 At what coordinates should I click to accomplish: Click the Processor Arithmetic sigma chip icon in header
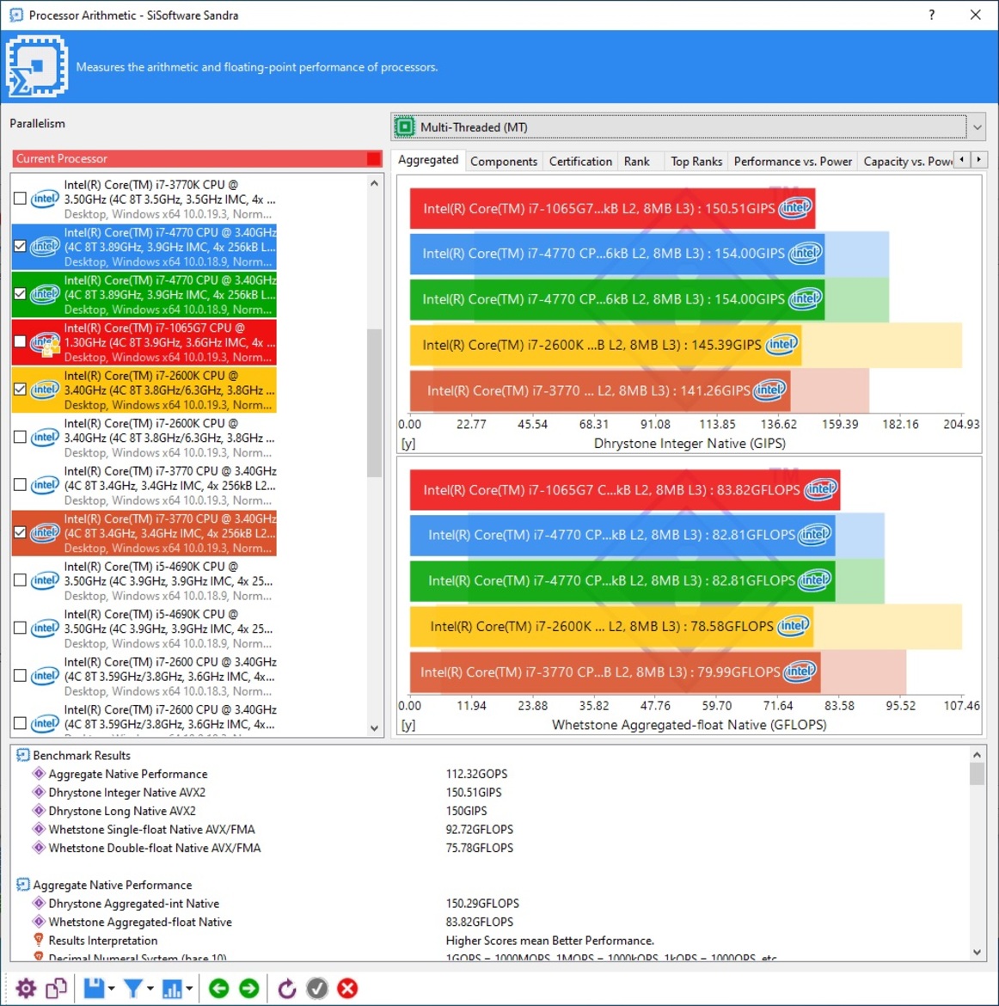[x=37, y=66]
